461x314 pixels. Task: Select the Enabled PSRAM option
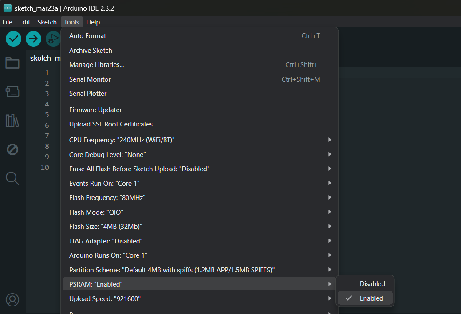pyautogui.click(x=365, y=298)
